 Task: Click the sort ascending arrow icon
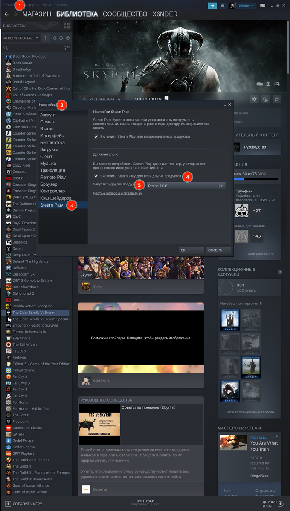coord(46,38)
